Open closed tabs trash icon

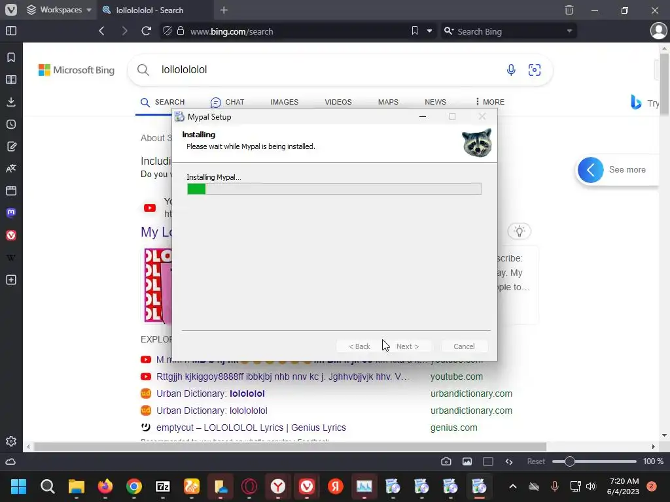(569, 10)
